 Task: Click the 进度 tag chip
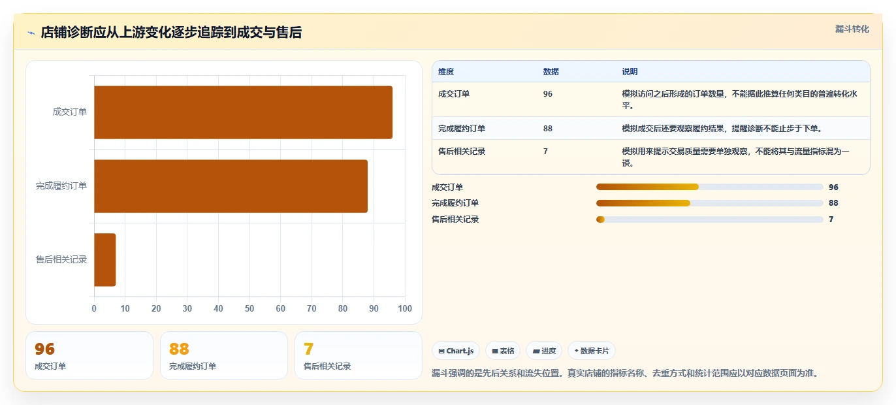point(544,351)
